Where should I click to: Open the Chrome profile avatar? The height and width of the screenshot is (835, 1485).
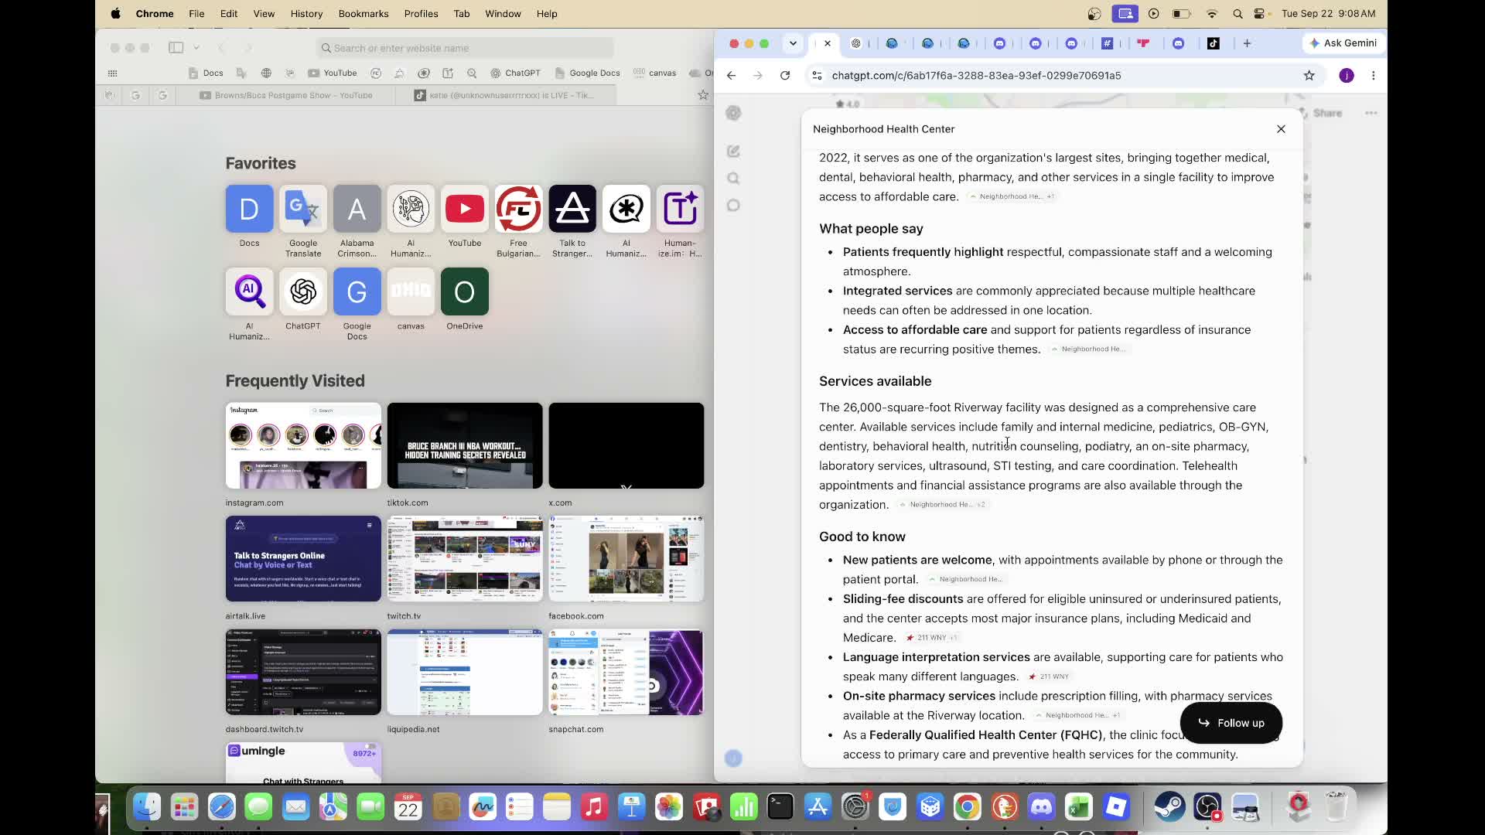[x=1347, y=75]
